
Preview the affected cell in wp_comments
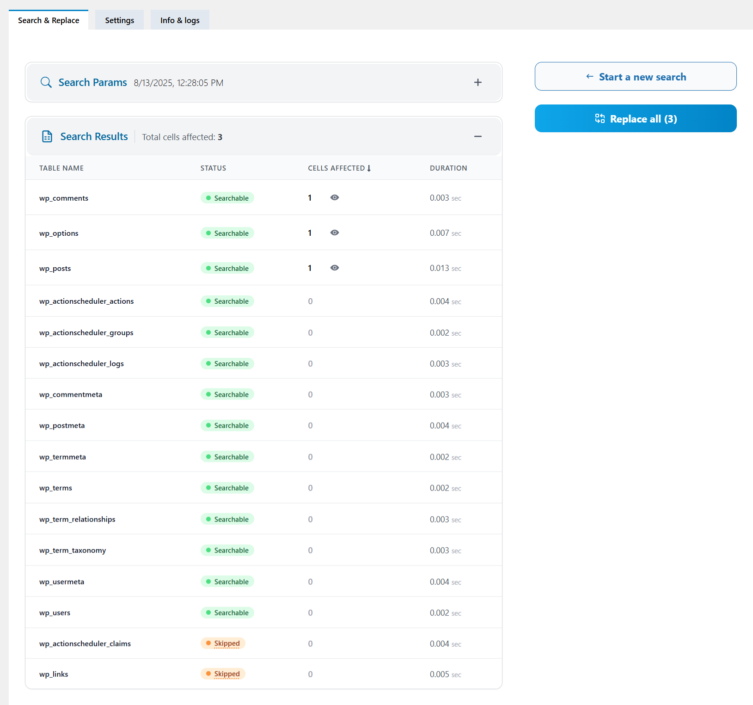pos(334,197)
